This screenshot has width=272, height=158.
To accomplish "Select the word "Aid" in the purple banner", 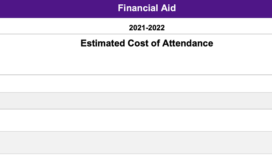I will pyautogui.click(x=168, y=8).
